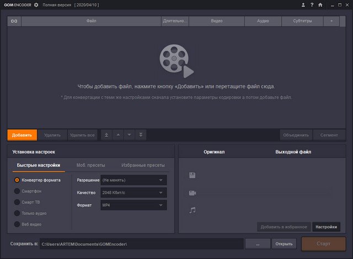Click the home icon in title bar
The image size is (353, 259).
point(320,5)
